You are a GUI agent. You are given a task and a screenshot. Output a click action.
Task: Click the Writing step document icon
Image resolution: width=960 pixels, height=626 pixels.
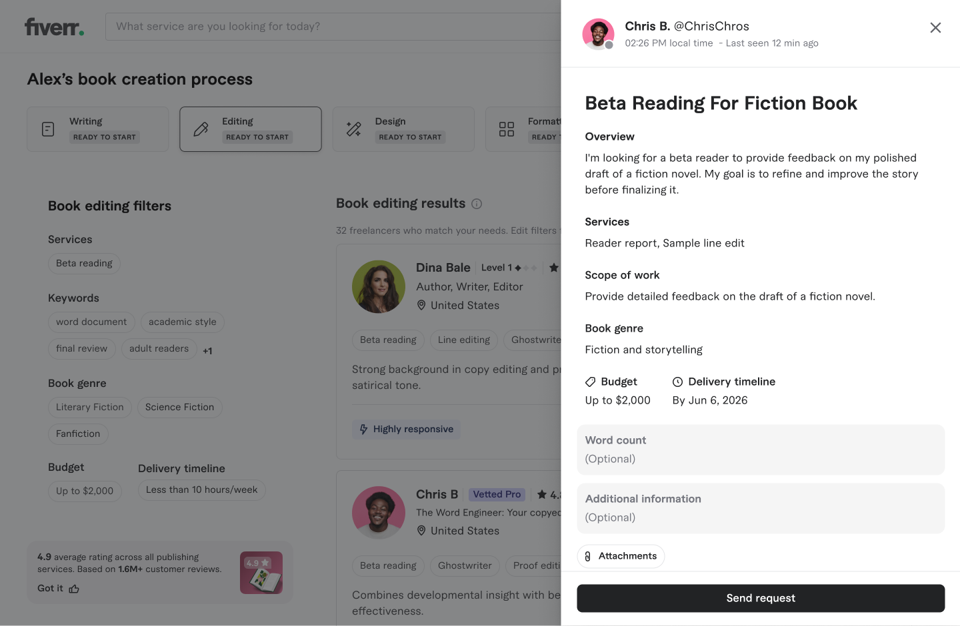[x=48, y=129]
